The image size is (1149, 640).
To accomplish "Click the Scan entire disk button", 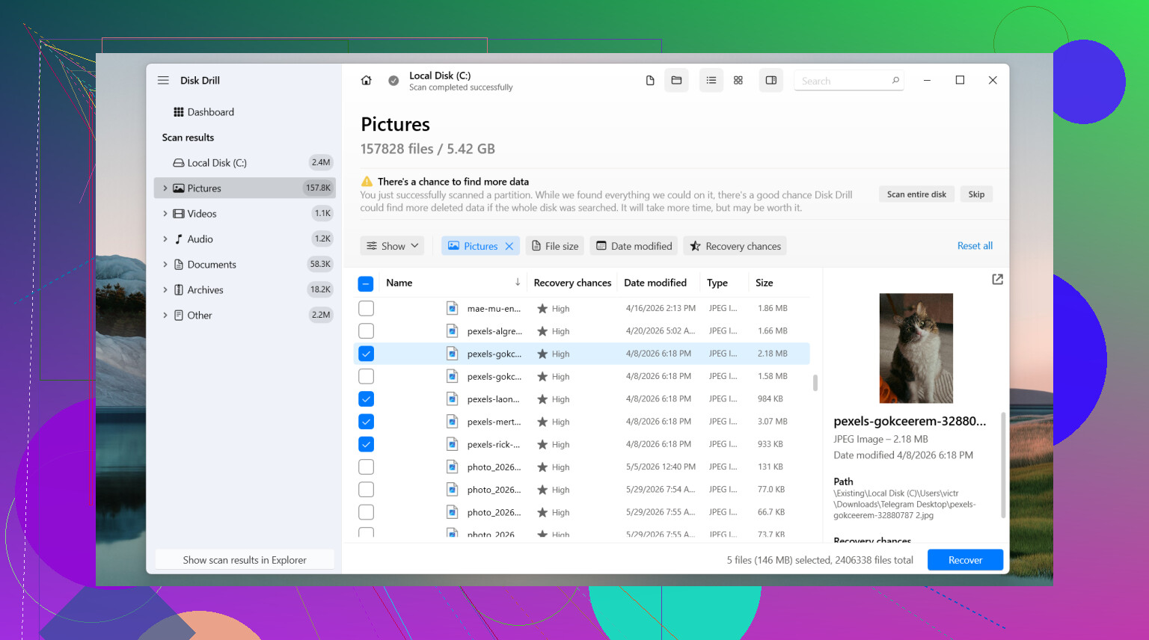I will 916,194.
